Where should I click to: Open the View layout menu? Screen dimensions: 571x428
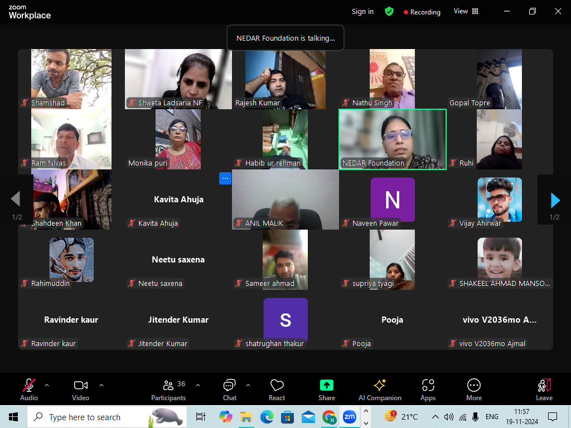click(x=466, y=11)
